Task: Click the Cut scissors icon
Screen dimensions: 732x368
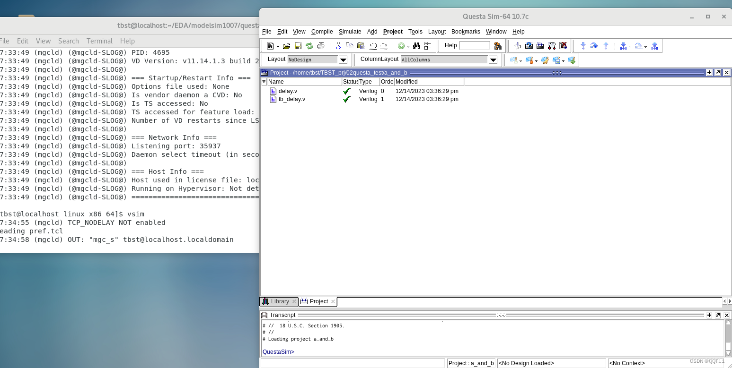Action: pos(338,46)
